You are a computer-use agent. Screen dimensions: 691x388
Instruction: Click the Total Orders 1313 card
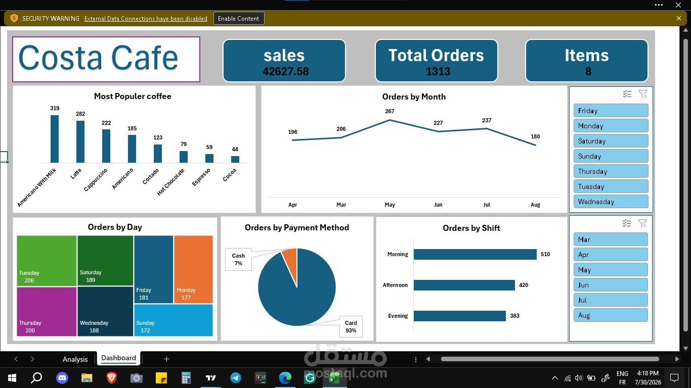436,61
